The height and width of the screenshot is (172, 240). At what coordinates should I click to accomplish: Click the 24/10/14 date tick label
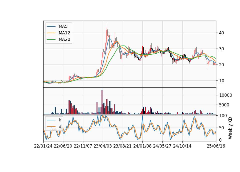182,146
